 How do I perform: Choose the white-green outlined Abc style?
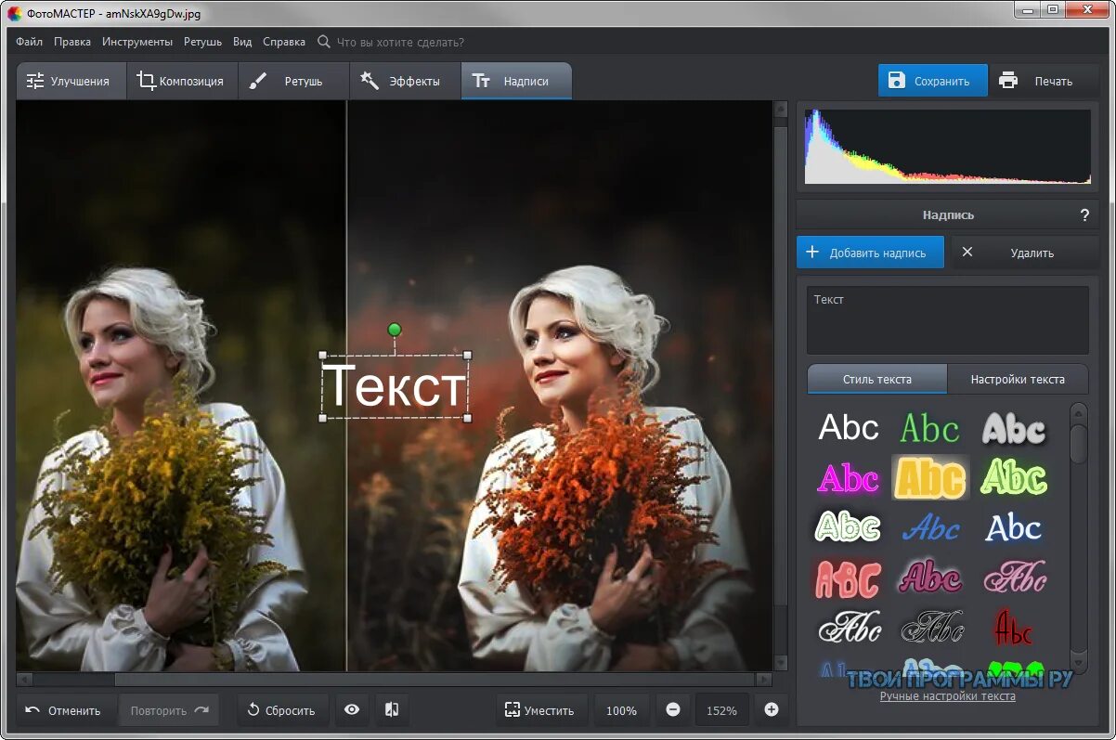tap(848, 527)
